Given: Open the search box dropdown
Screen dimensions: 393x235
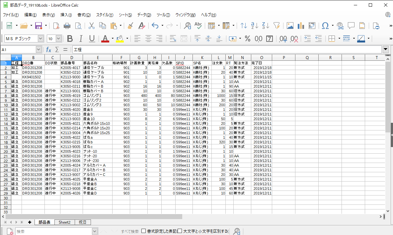Looking at the screenshot, I should (x=95, y=231).
